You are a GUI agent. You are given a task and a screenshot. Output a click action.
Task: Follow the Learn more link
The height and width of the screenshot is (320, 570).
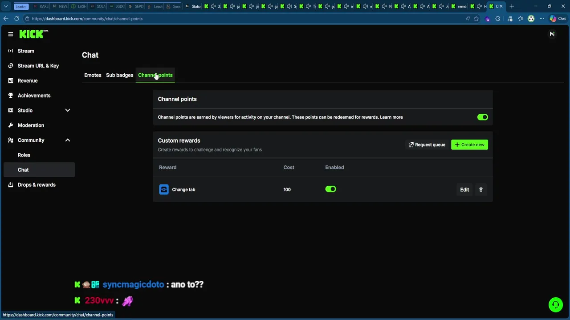click(x=391, y=117)
